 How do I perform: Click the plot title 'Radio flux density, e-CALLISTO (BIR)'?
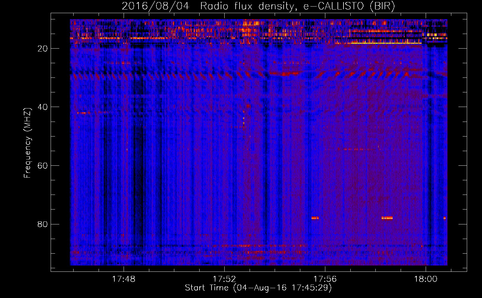pyautogui.click(x=297, y=6)
